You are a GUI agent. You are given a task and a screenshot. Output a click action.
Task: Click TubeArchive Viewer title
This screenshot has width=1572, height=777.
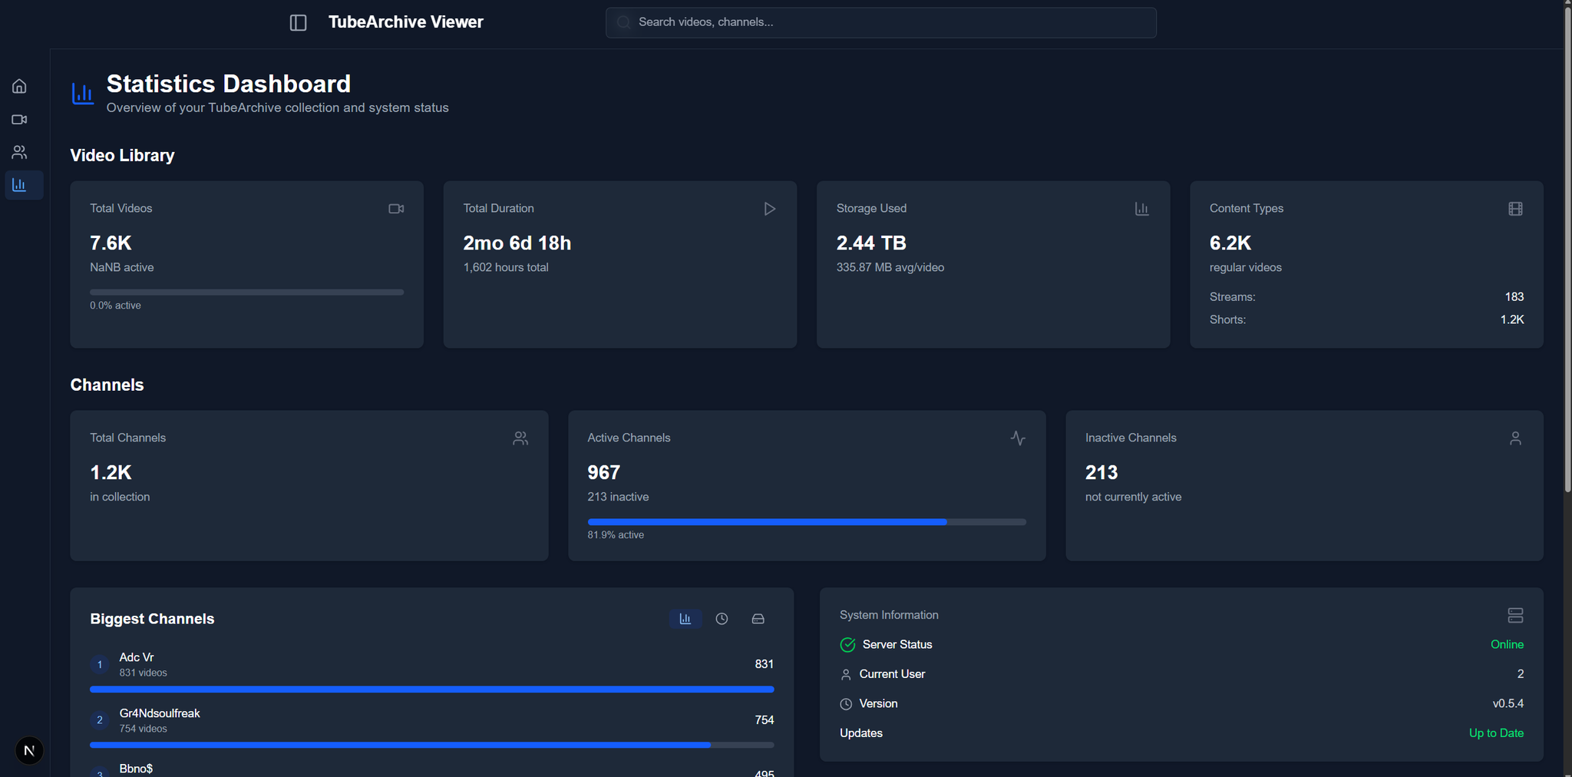(406, 22)
